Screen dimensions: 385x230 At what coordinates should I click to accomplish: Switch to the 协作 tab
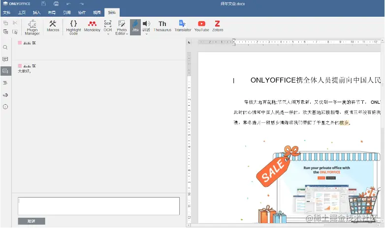point(82,12)
